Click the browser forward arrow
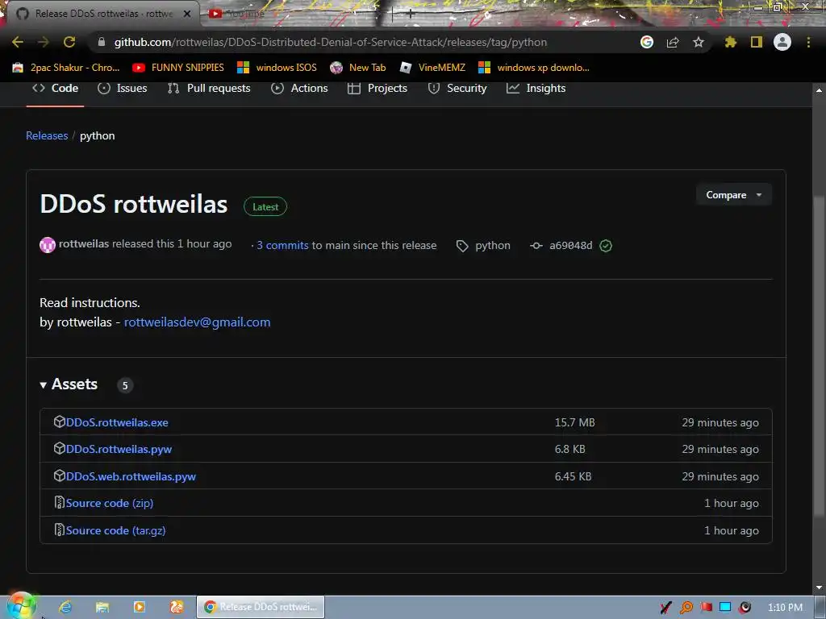This screenshot has width=826, height=619. [x=44, y=42]
